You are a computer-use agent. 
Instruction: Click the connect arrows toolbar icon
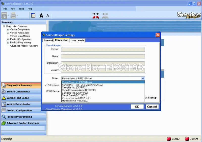(96, 15)
